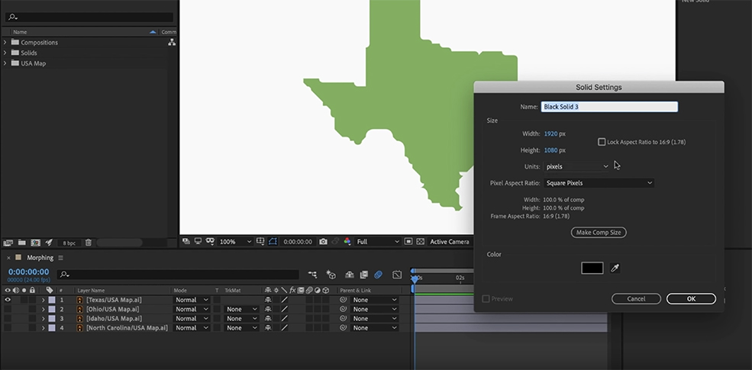Toggle hide shy layers icon in timeline
The height and width of the screenshot is (370, 752).
350,275
